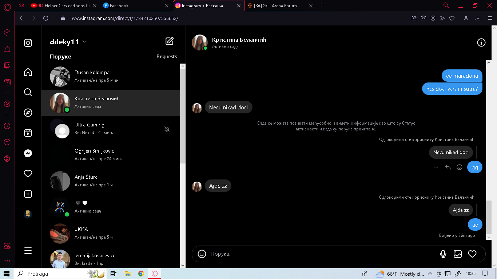Expand the ddeky11 account switcher dropdown
This screenshot has width=497, height=279.
coord(84,42)
